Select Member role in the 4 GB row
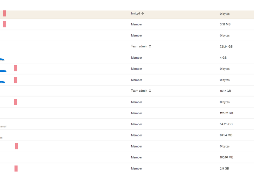This screenshot has height=177, width=254. 136,58
